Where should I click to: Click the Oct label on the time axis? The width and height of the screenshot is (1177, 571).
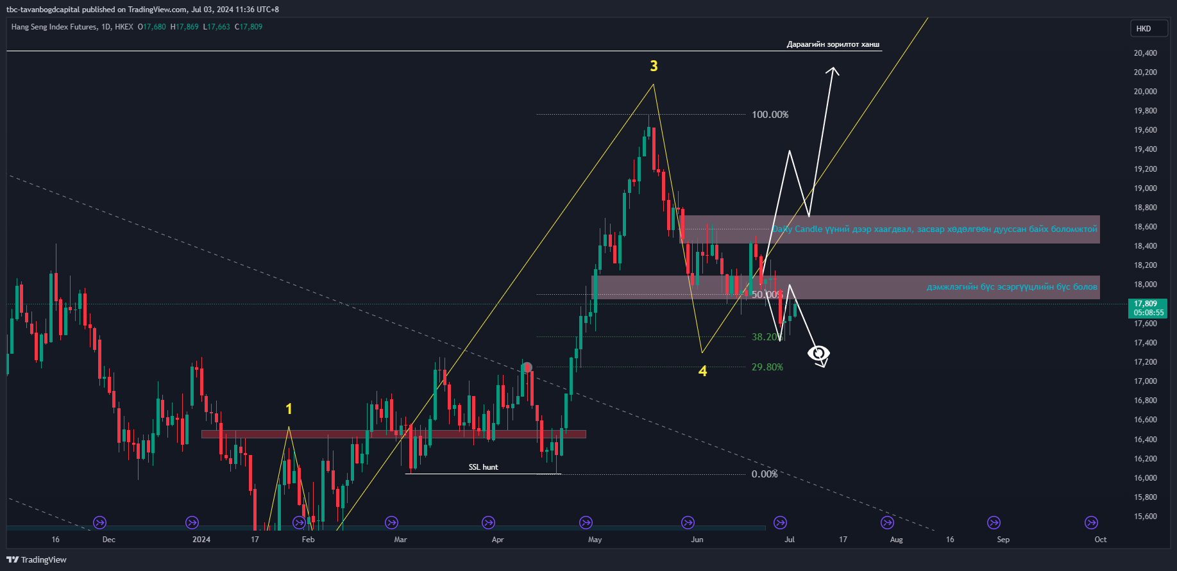(x=1101, y=540)
